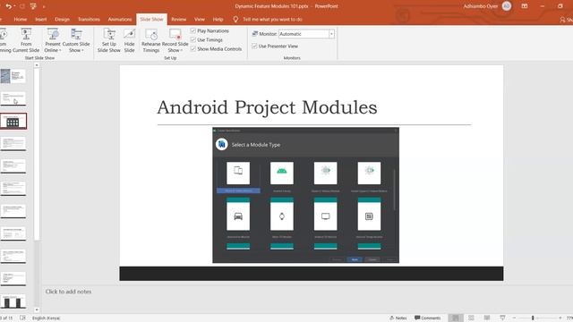Click English (Kenya) language indicator
The width and height of the screenshot is (573, 322).
(46, 318)
